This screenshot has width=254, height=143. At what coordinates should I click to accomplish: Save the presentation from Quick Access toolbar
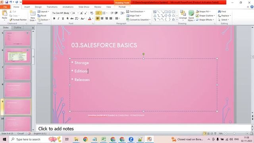coord(7,2)
